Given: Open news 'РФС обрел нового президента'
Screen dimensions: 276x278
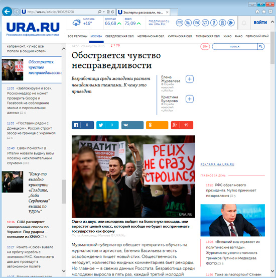Looking at the screenshot, I should 231,190.
